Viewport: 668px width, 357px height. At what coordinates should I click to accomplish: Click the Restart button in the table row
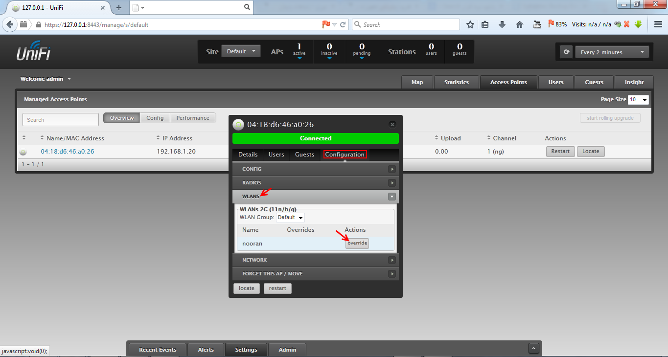pyautogui.click(x=560, y=152)
